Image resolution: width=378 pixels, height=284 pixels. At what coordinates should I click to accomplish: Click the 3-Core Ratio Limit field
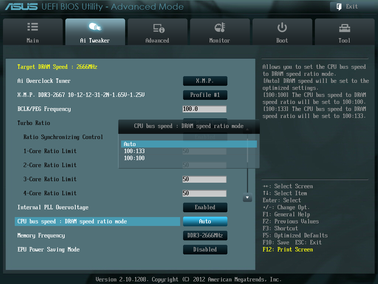coord(205,179)
